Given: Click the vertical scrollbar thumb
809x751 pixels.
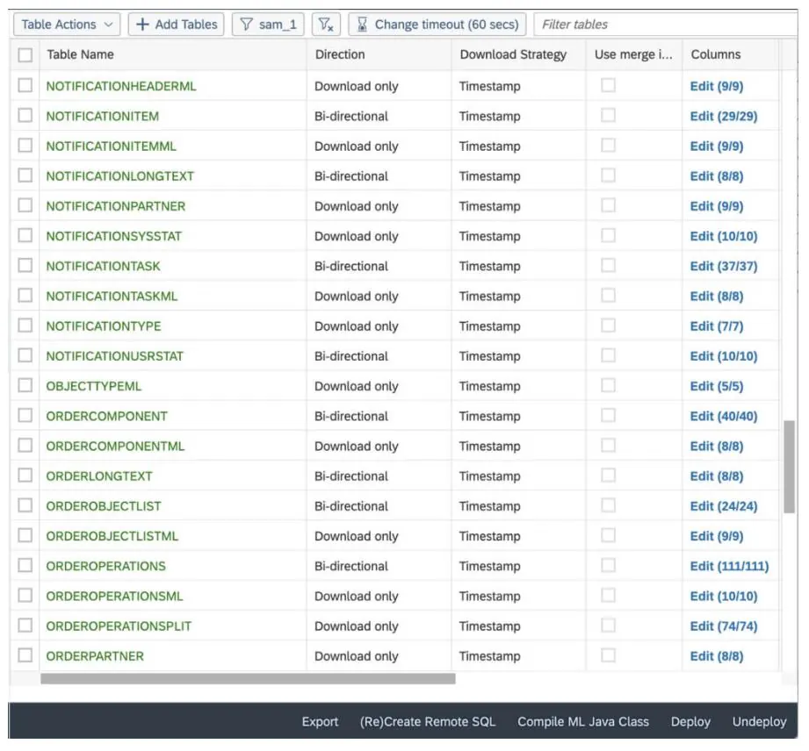Looking at the screenshot, I should [789, 467].
